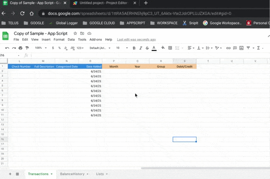Open vertical align dropdown

200,48
